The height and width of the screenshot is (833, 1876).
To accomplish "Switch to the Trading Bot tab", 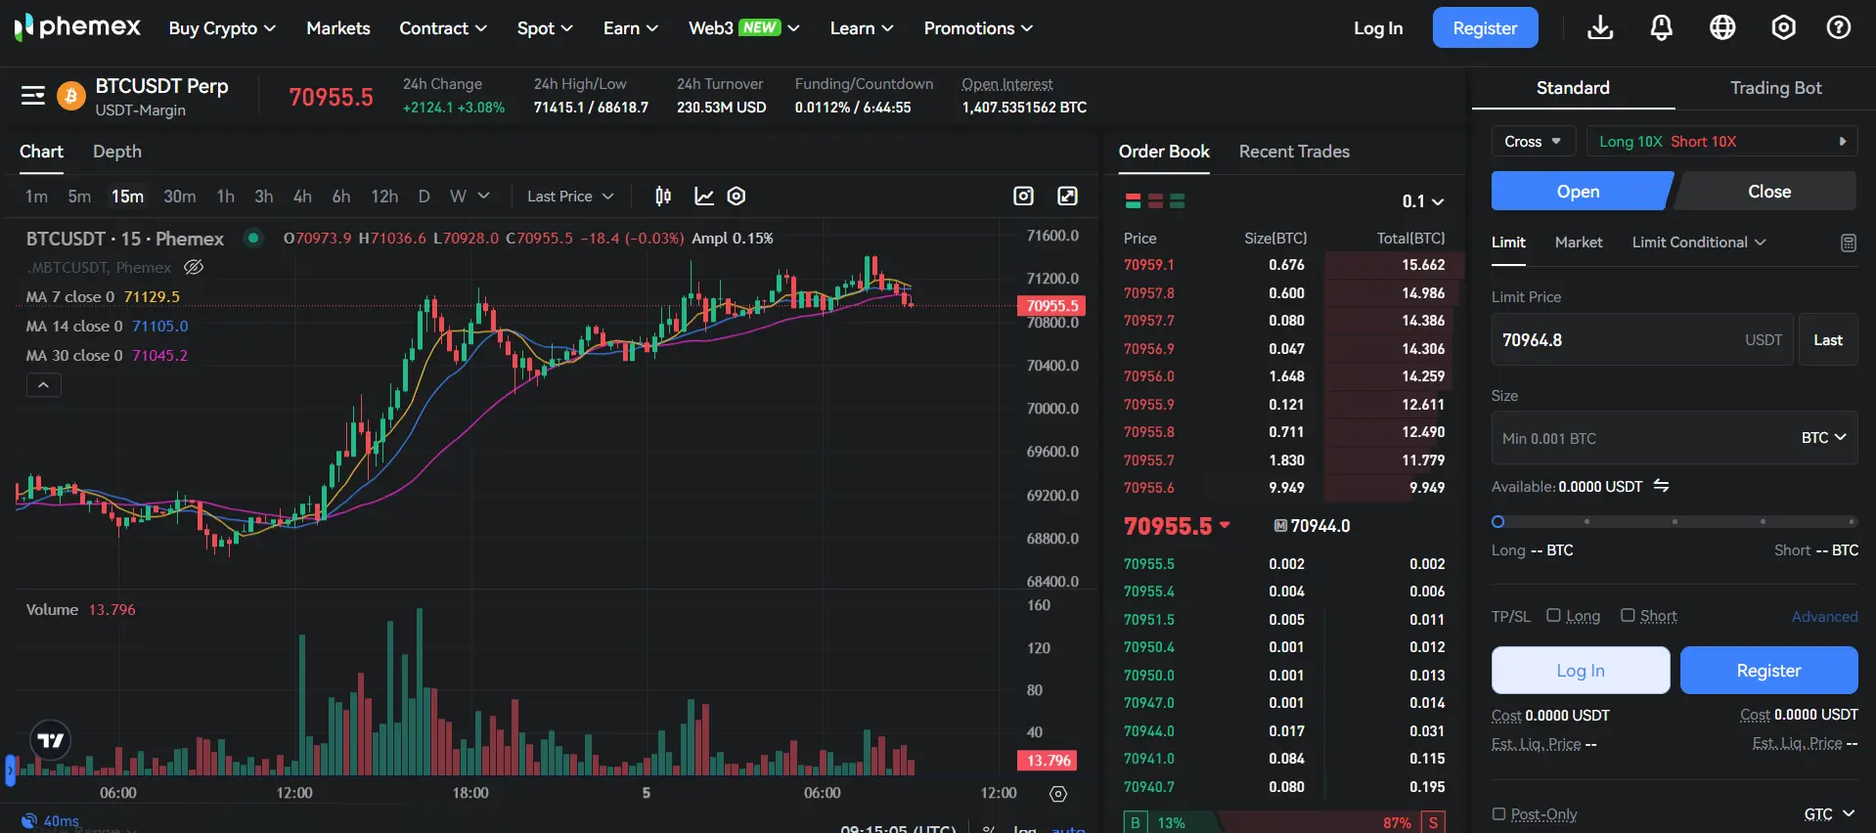I will (x=1775, y=88).
